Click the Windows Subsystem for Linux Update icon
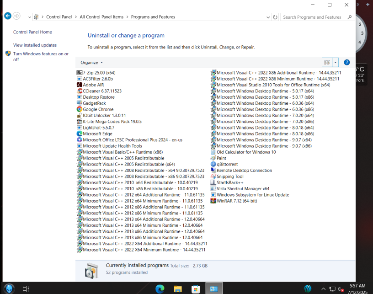 (213, 195)
